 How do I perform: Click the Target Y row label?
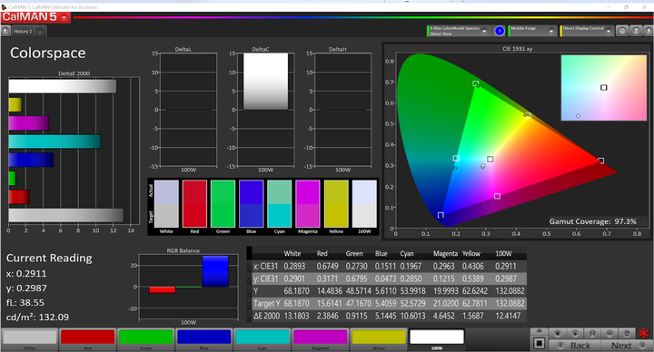267,303
